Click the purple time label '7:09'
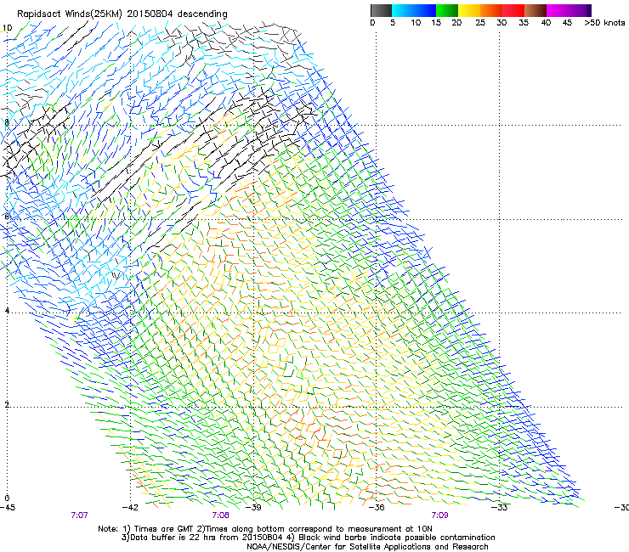The width and height of the screenshot is (629, 552). tap(439, 515)
